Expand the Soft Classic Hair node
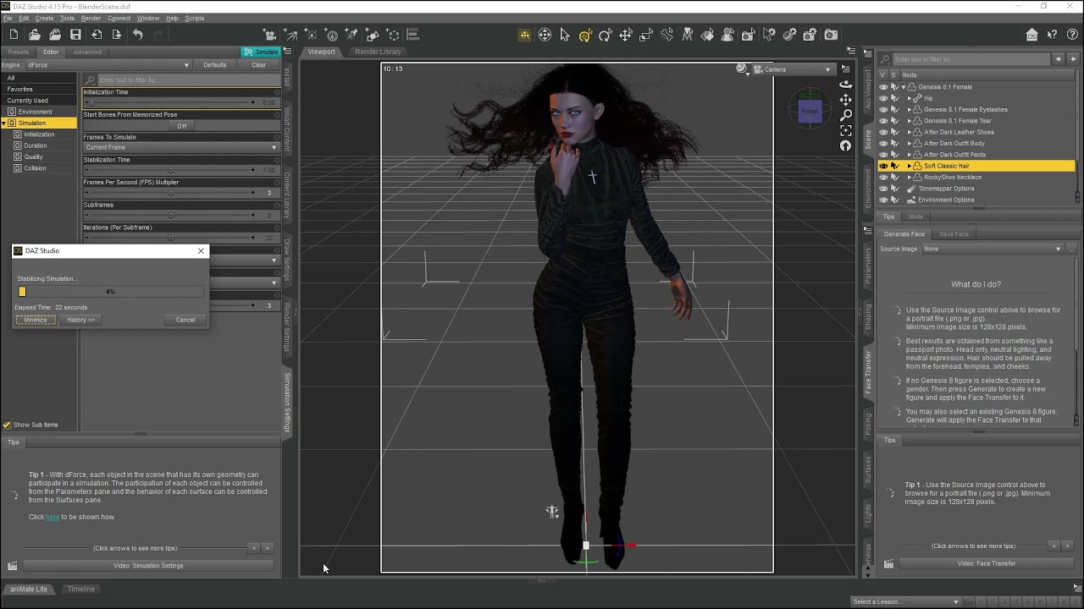Viewport: 1084px width, 609px height. (x=910, y=166)
